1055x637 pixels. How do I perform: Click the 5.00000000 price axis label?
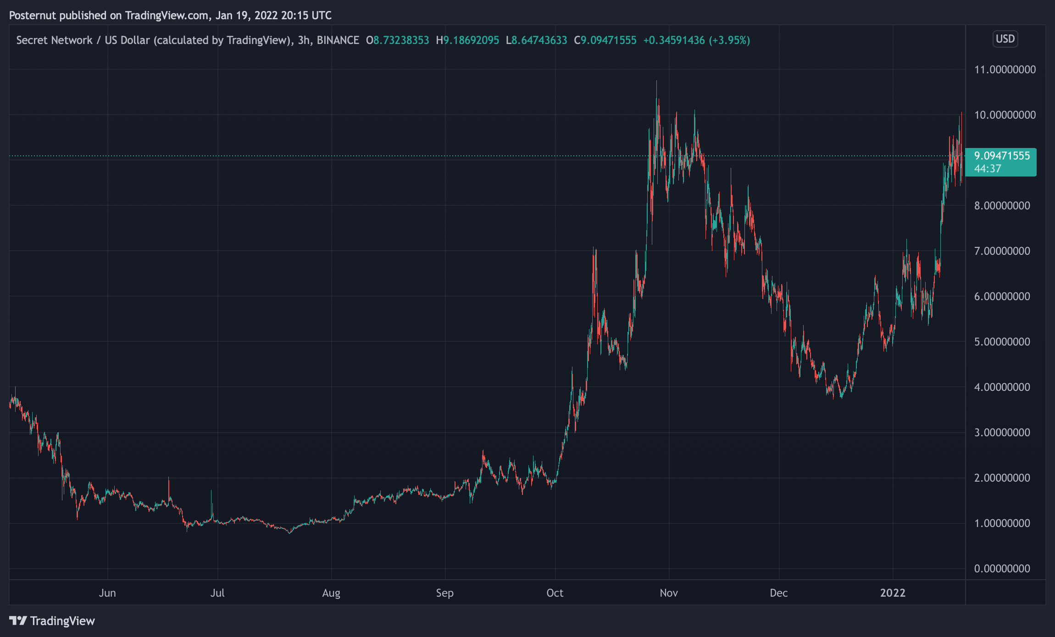[x=1002, y=342]
